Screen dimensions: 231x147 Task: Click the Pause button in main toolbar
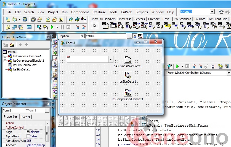[x=62, y=27]
